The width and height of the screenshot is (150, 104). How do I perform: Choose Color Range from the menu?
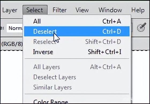pos(77,101)
